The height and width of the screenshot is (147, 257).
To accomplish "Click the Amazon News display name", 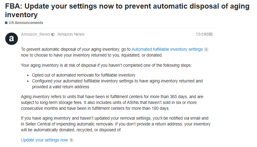I will (71, 34).
